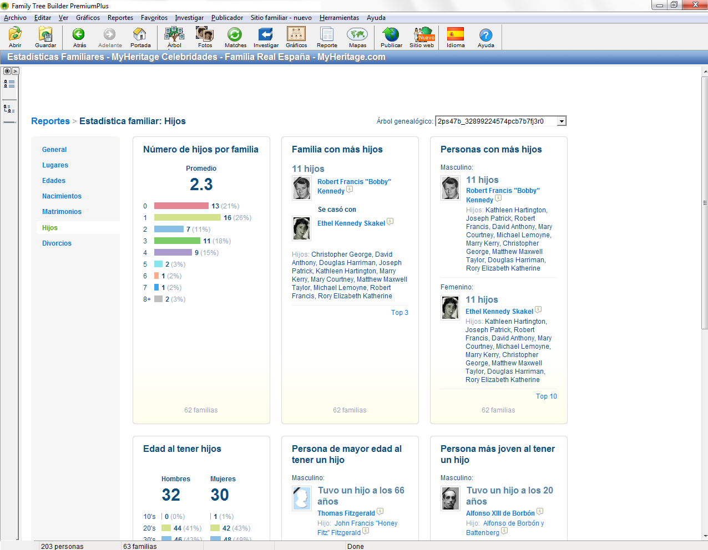Click the person list icon in left strip
This screenshot has width=708, height=550.
(x=9, y=84)
